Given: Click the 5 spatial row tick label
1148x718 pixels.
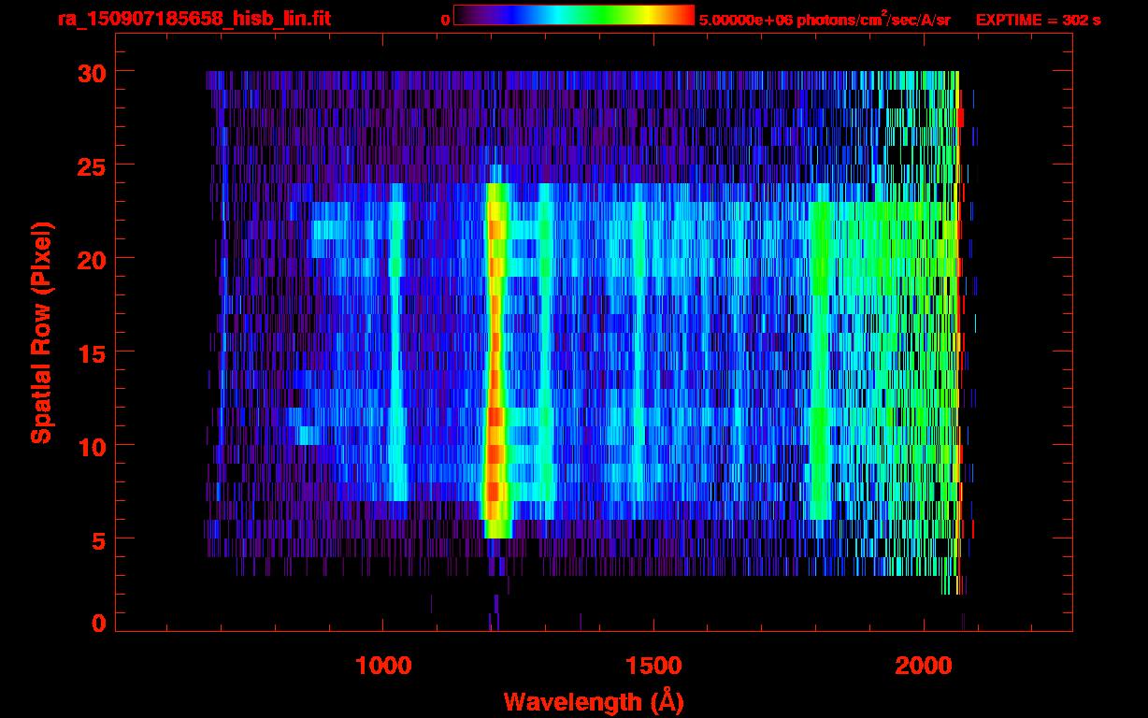Looking at the screenshot, I should [98, 539].
